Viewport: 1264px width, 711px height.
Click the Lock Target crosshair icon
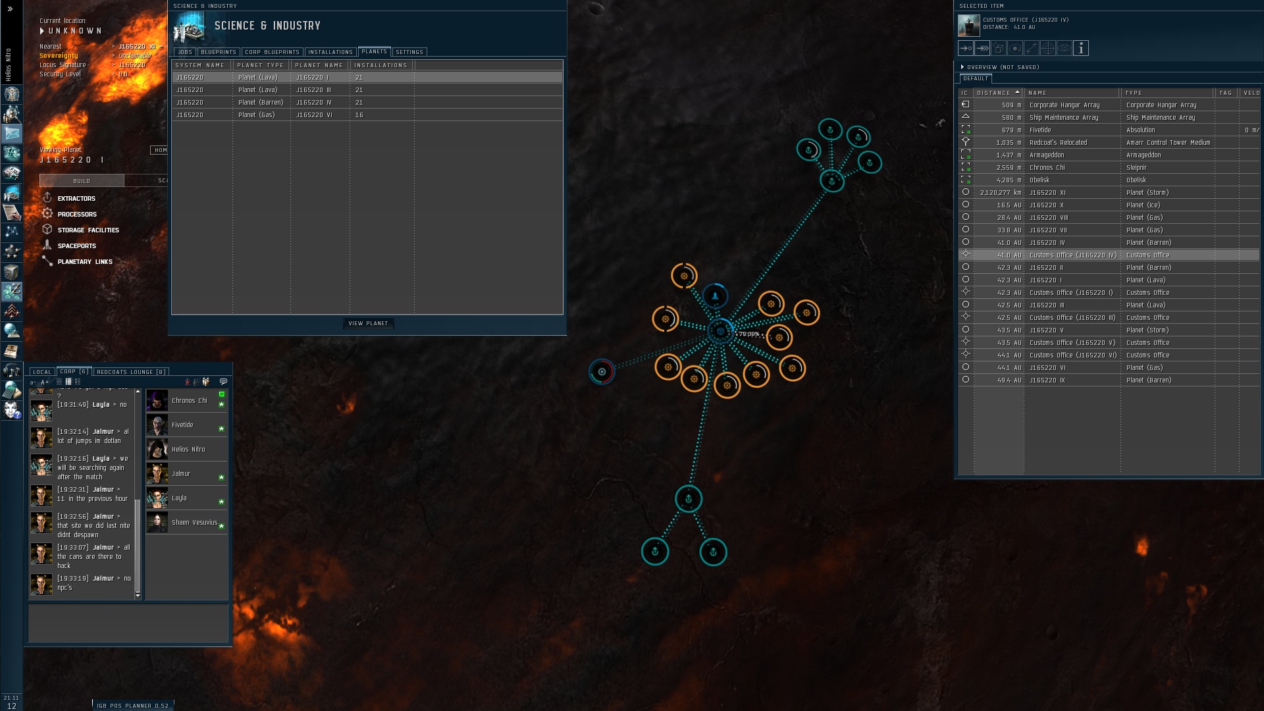(x=1047, y=48)
